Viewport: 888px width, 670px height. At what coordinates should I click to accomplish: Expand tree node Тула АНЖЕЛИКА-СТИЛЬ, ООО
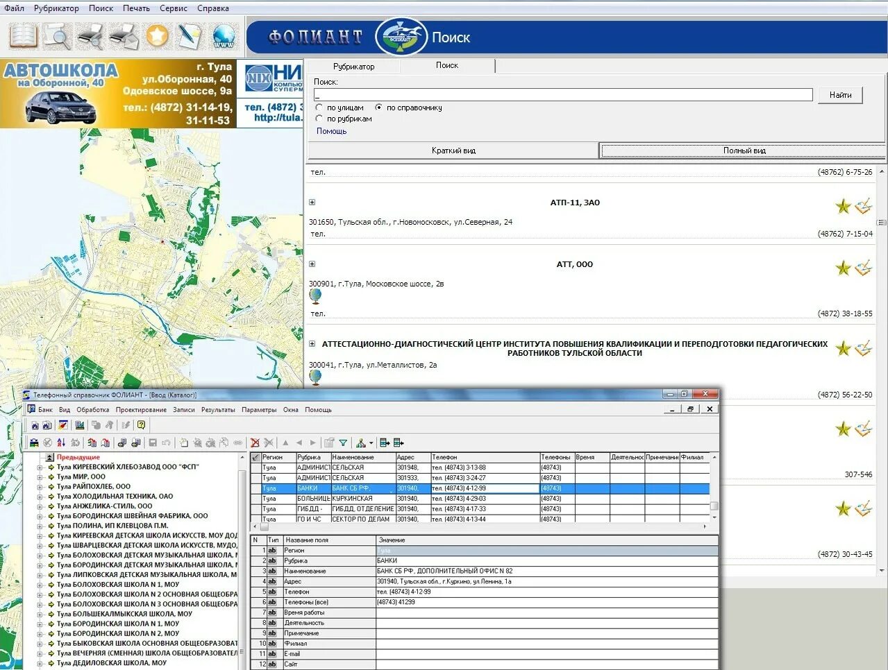(40, 506)
